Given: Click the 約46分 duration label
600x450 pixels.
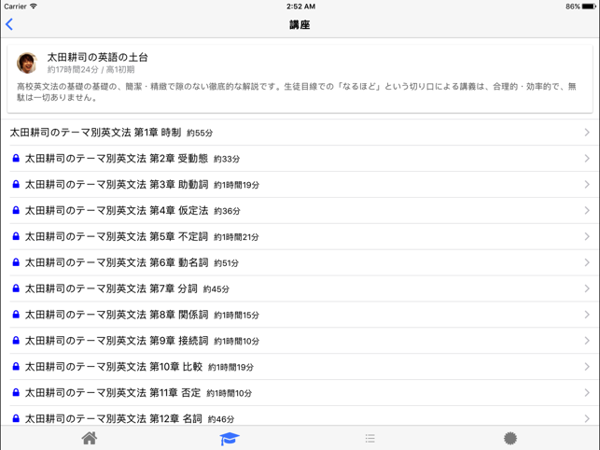Looking at the screenshot, I should (x=221, y=419).
